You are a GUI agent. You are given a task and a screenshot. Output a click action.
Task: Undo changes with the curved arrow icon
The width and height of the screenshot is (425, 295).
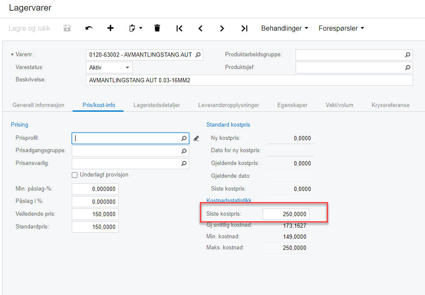89,28
